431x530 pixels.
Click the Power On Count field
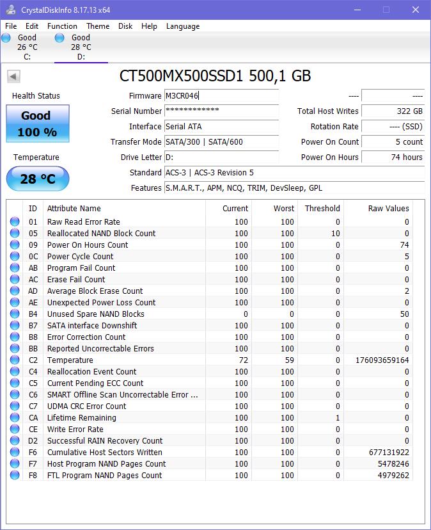(x=393, y=141)
